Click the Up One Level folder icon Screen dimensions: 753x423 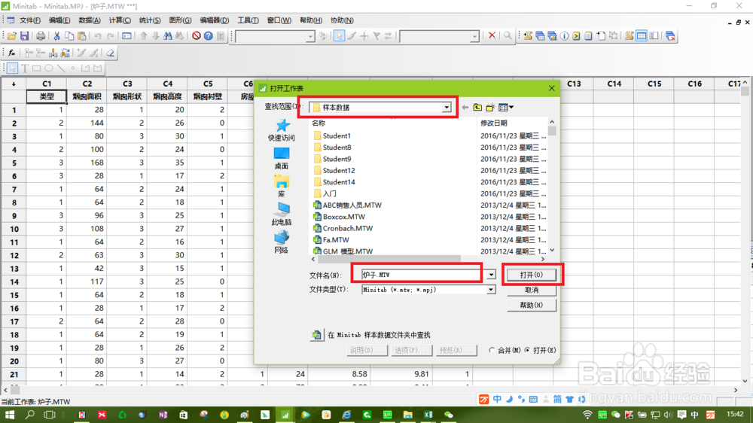click(x=477, y=108)
